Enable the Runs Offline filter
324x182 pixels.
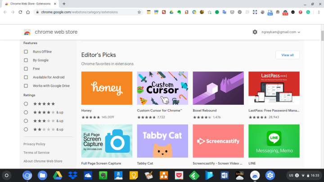[x=26, y=52]
